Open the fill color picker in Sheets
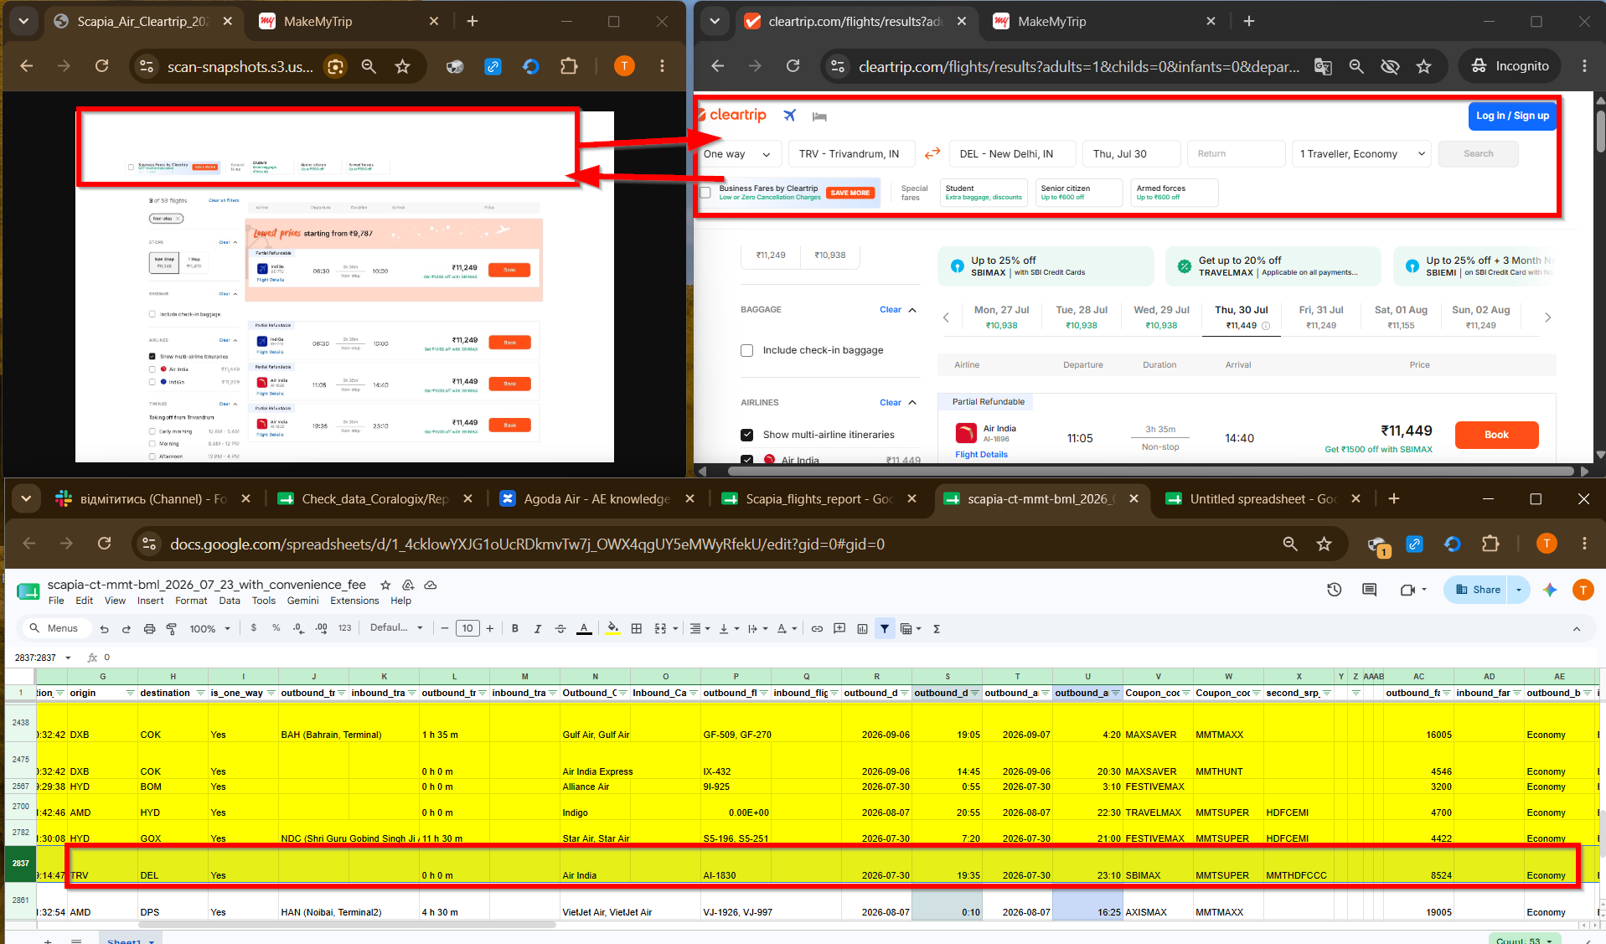The width and height of the screenshot is (1606, 944). [613, 628]
